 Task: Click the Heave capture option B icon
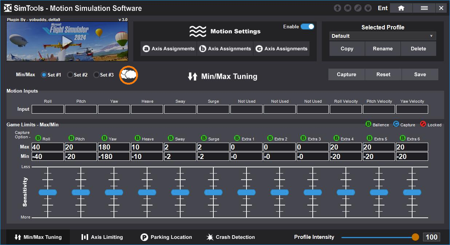(138, 138)
